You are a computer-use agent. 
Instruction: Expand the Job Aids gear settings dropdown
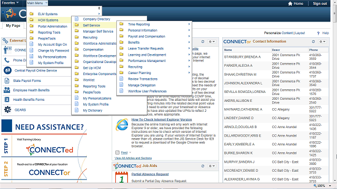(212, 166)
